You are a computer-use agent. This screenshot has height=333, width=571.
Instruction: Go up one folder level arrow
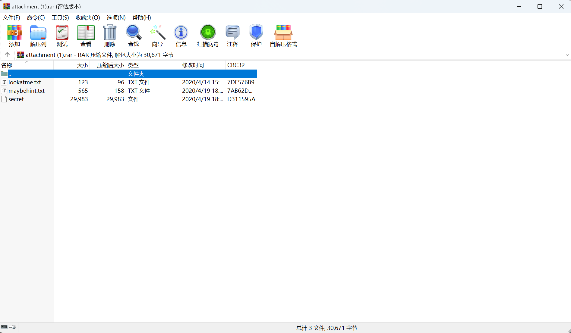click(7, 54)
